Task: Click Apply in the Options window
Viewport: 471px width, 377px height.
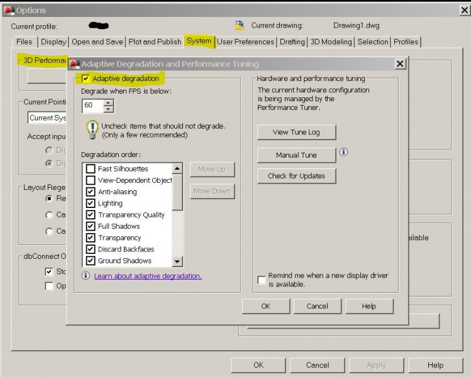Action: point(377,365)
